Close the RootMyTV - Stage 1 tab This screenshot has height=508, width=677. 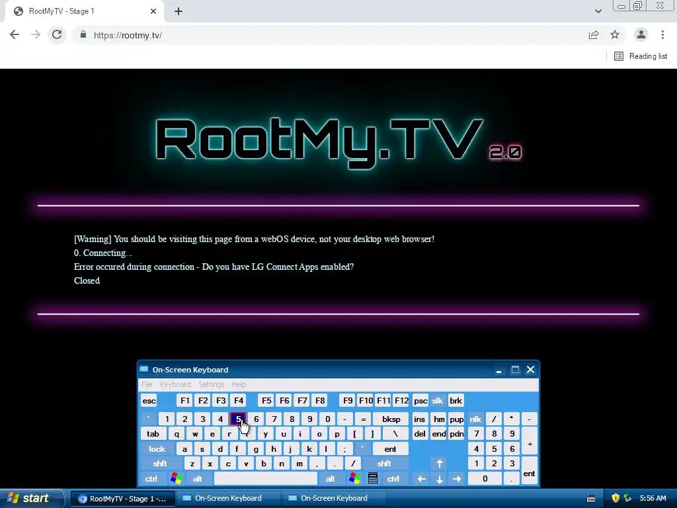point(153,11)
